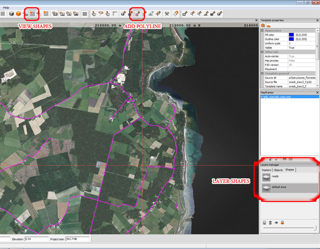Image resolution: width=320 pixels, height=249 pixels.
Task: Toggle layer lock with the padlock icon
Action: [282, 223]
